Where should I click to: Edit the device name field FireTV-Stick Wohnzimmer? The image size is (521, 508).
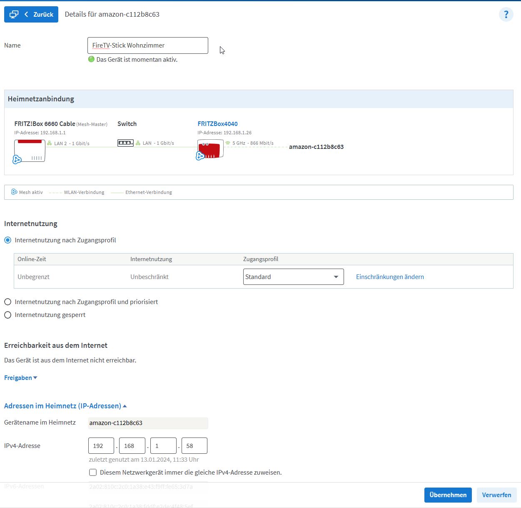coord(148,45)
